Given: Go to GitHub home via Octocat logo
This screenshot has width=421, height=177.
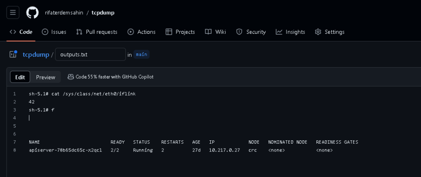Looking at the screenshot, I should (33, 13).
